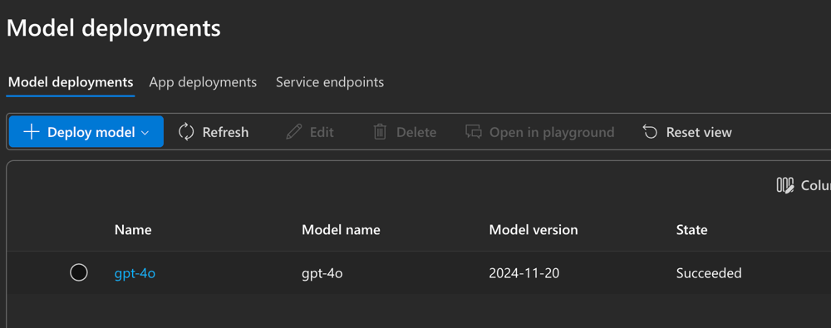Click the Refresh circular arrows icon

[x=186, y=131]
